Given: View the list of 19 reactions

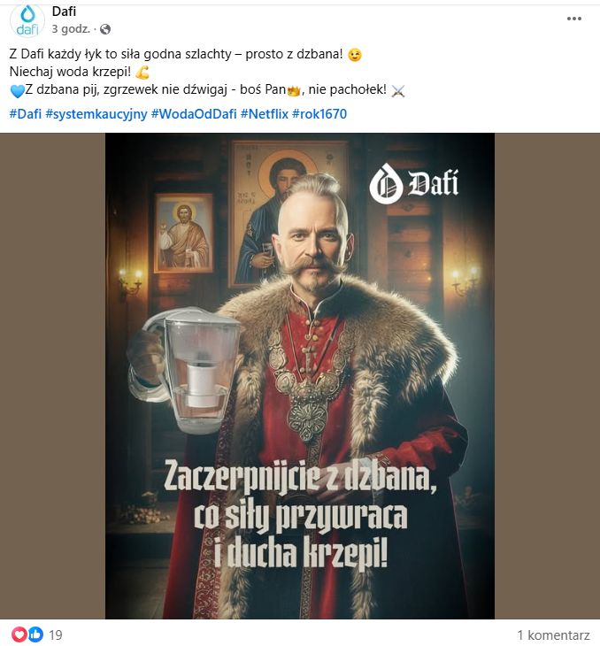Looking at the screenshot, I should pos(55,634).
